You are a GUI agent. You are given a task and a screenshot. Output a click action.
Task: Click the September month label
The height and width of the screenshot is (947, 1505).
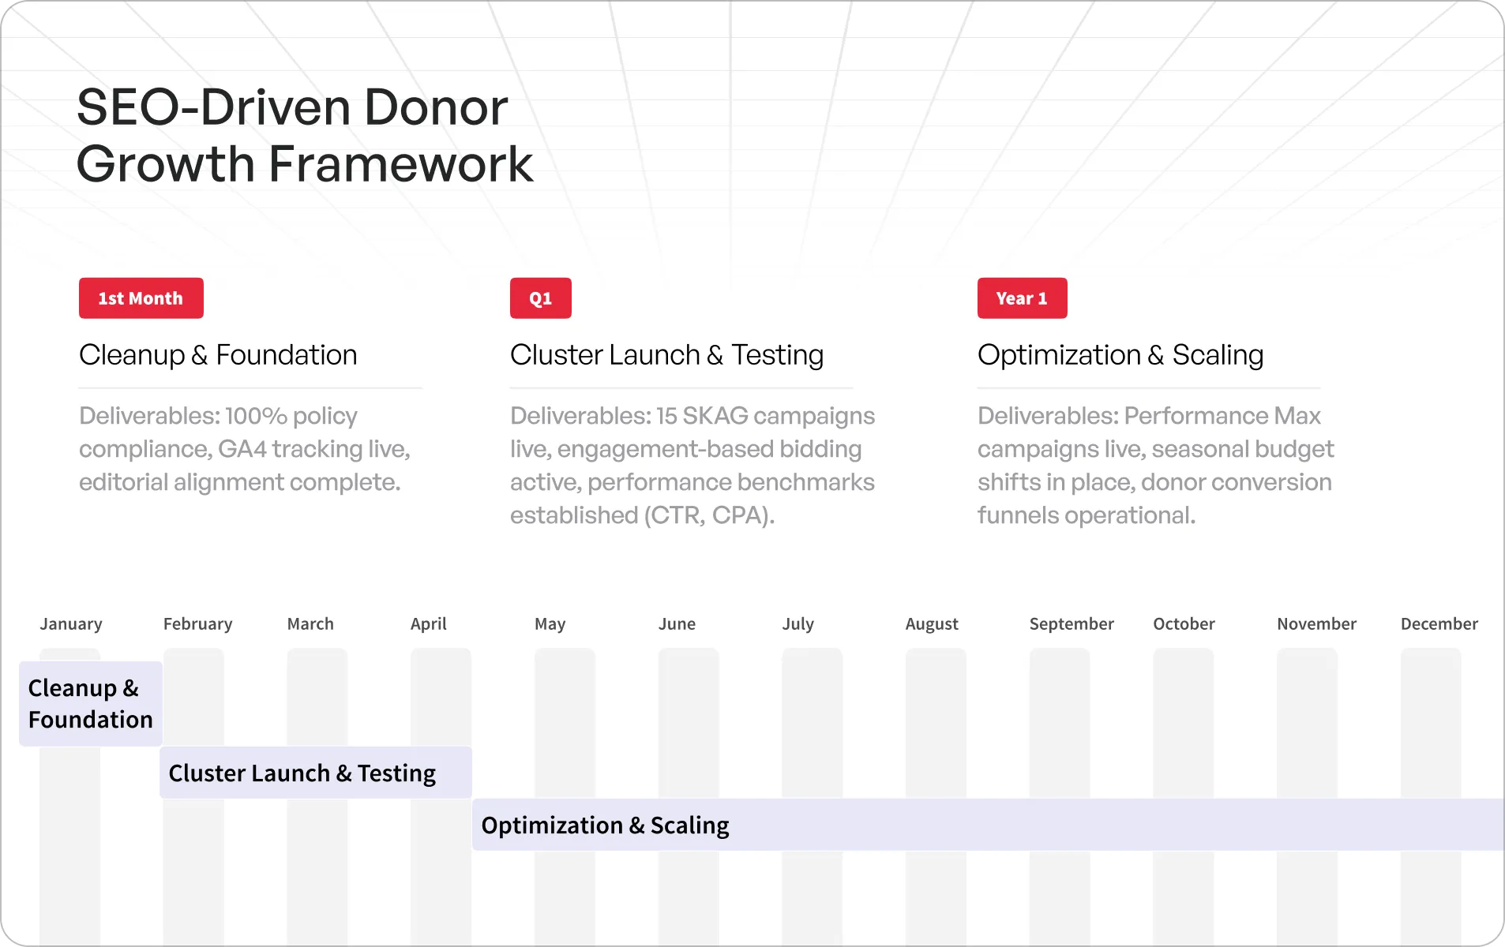1072,624
